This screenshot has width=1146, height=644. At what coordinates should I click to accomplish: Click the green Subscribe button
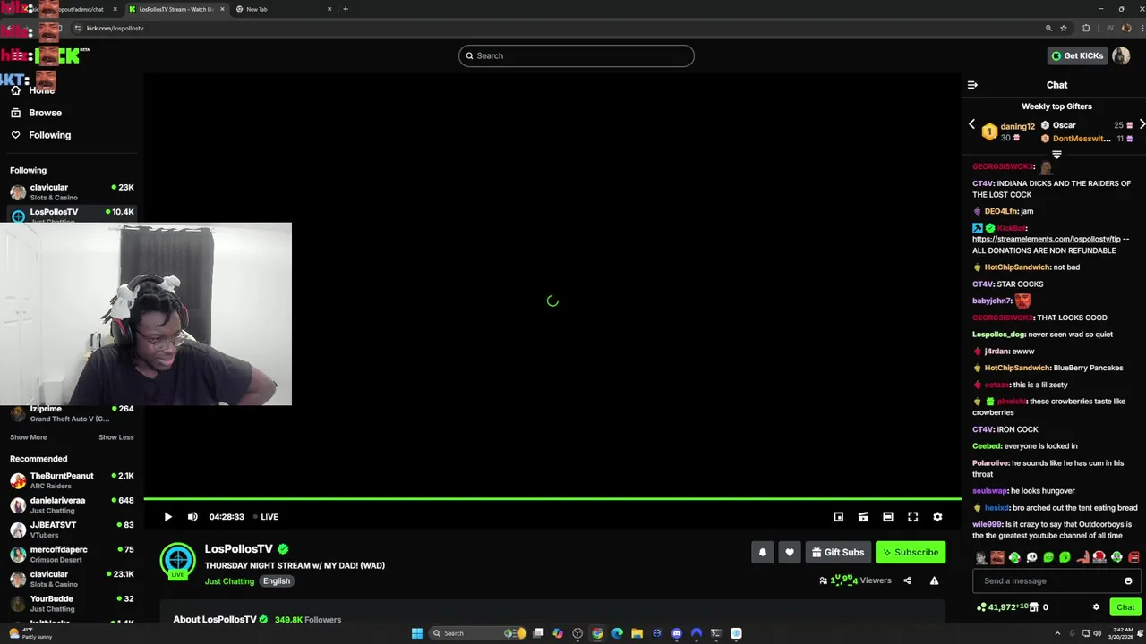[x=911, y=553]
